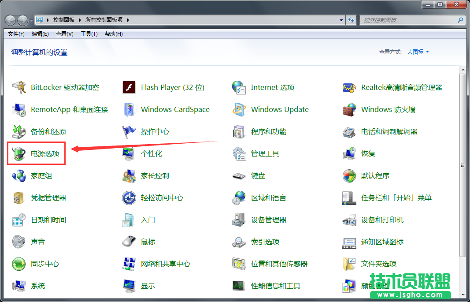Open 设备管理器 (Device Manager)
This screenshot has width=470, height=302.
point(268,220)
